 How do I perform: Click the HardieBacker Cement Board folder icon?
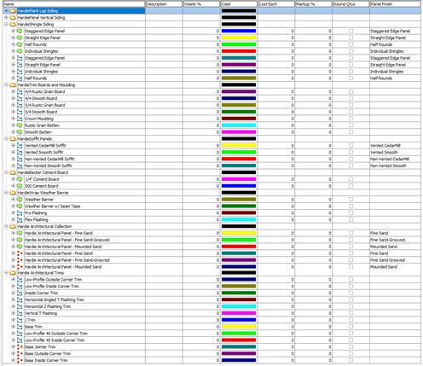coord(13,172)
